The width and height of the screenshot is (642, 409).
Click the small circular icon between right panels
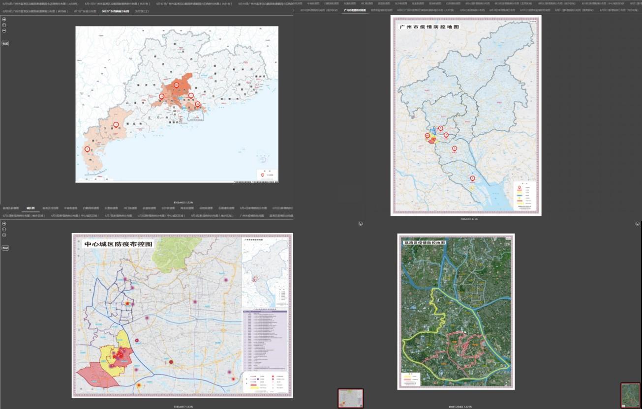361,224
